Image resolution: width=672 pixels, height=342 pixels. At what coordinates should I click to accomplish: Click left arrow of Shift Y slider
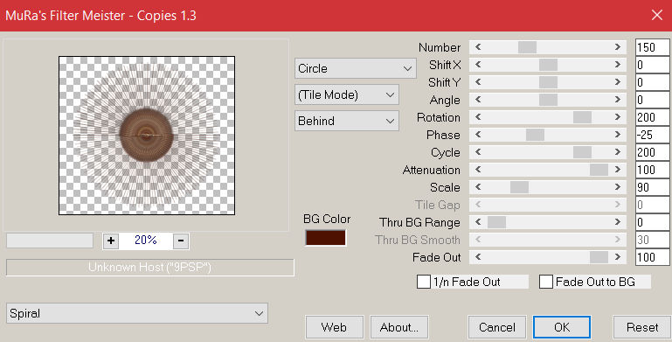(x=478, y=82)
